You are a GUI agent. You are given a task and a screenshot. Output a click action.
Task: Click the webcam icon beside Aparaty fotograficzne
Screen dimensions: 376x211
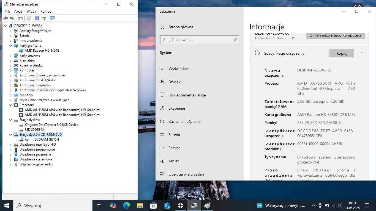[x=16, y=31]
